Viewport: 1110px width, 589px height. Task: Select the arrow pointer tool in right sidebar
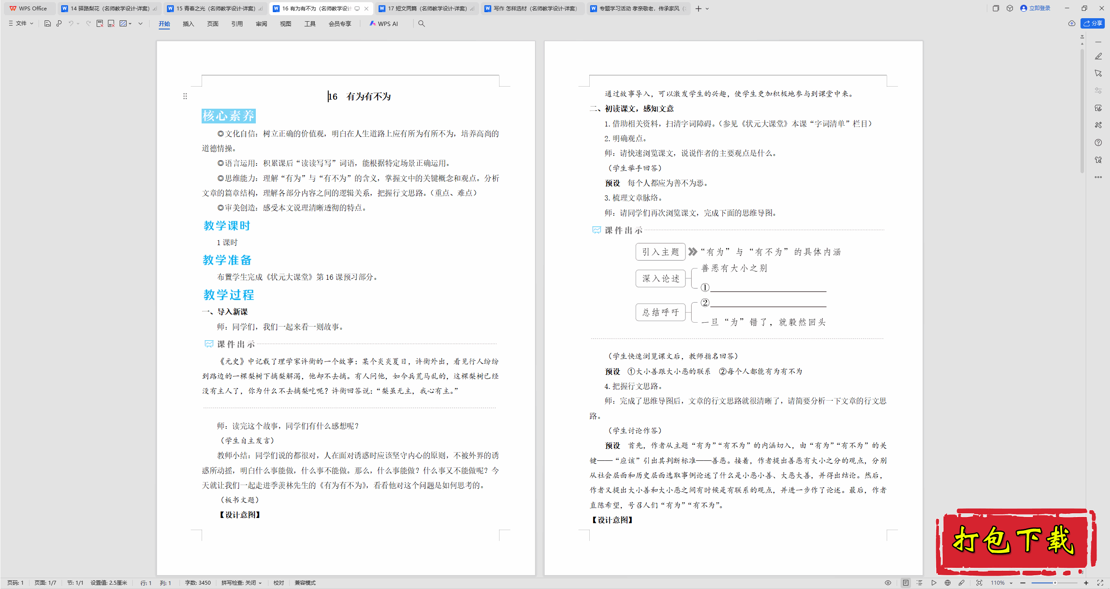(1098, 73)
